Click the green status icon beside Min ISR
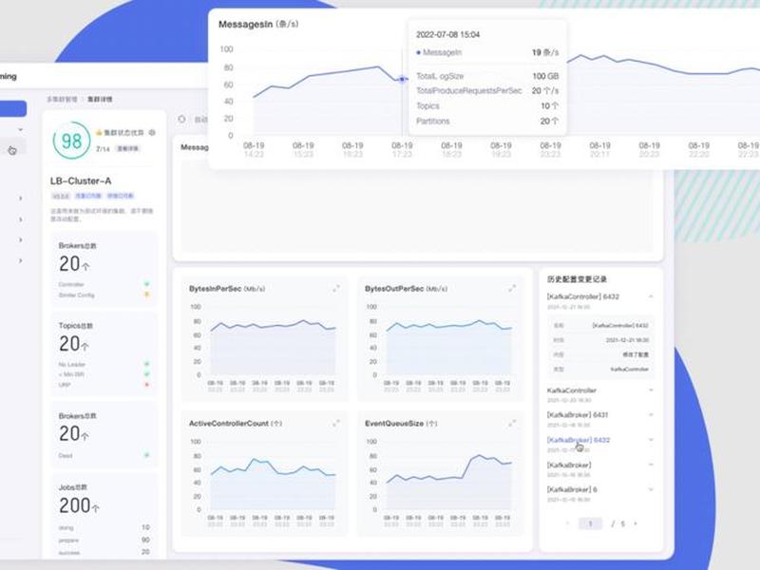This screenshot has height=570, width=760. click(147, 374)
